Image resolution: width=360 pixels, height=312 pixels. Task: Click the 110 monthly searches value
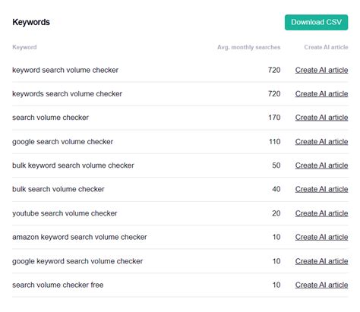coord(275,142)
